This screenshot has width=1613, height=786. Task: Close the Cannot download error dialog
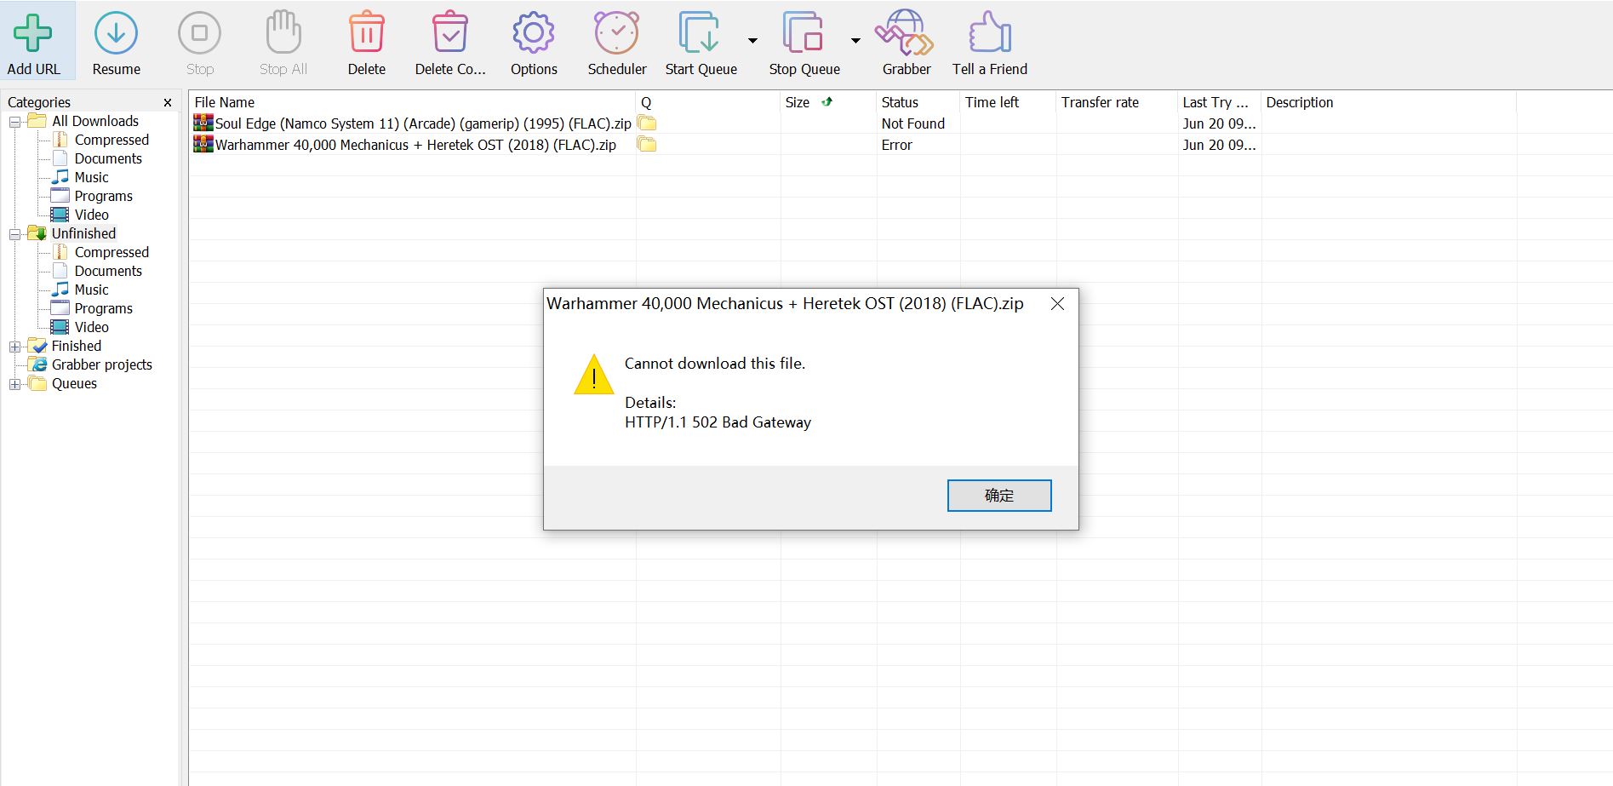pos(1057,304)
